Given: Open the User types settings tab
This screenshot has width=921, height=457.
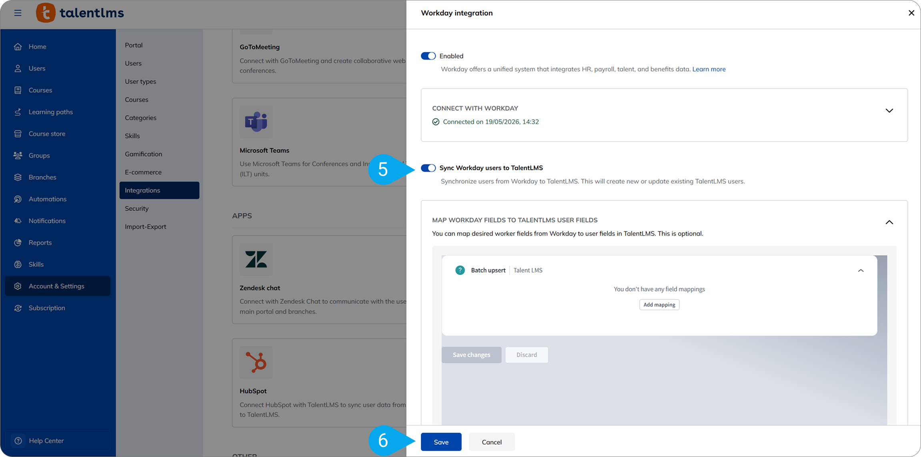Looking at the screenshot, I should (x=140, y=82).
